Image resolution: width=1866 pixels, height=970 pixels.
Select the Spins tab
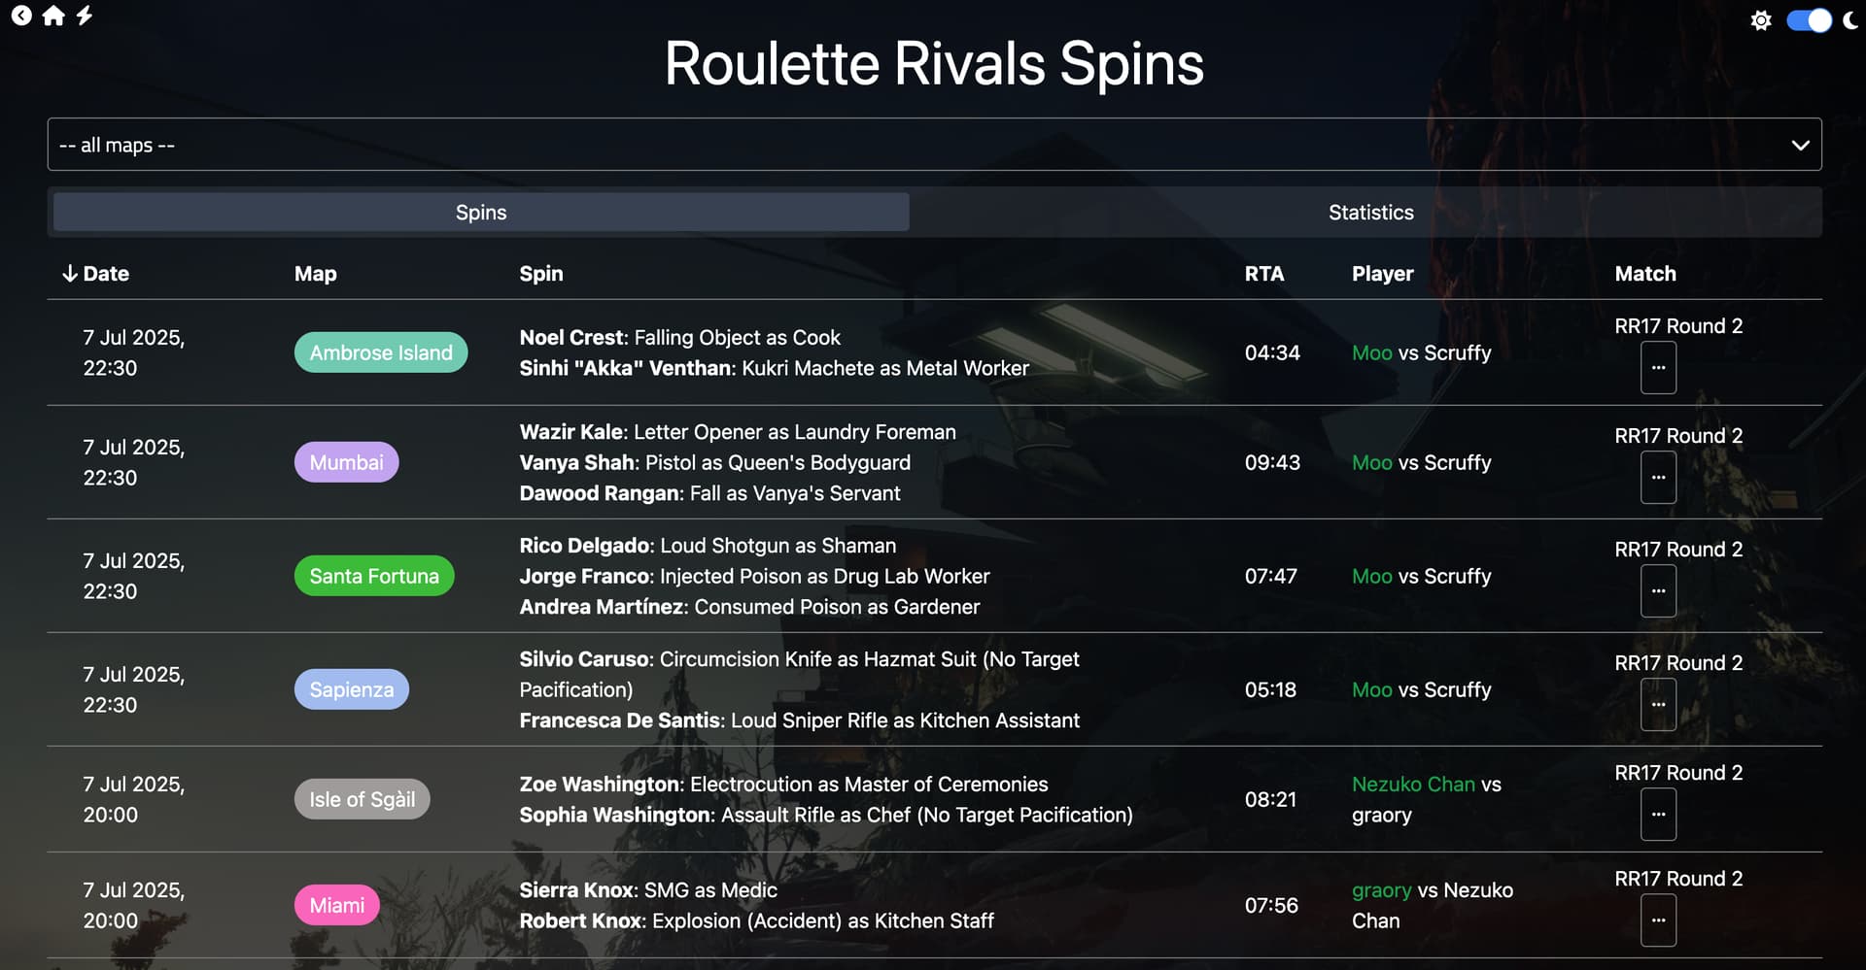click(x=481, y=212)
